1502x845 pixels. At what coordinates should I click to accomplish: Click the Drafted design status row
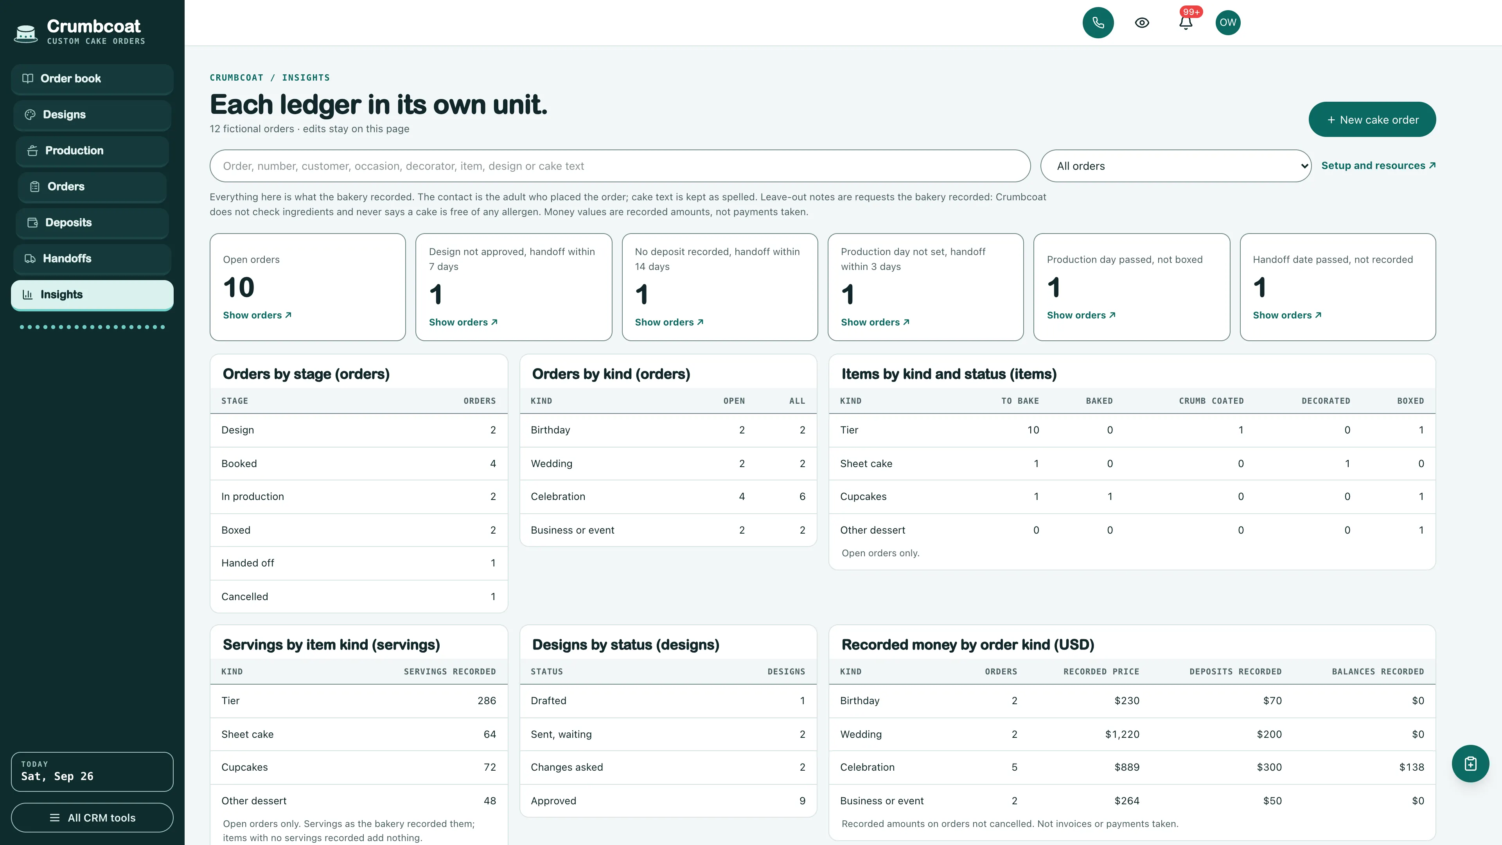[668, 701]
